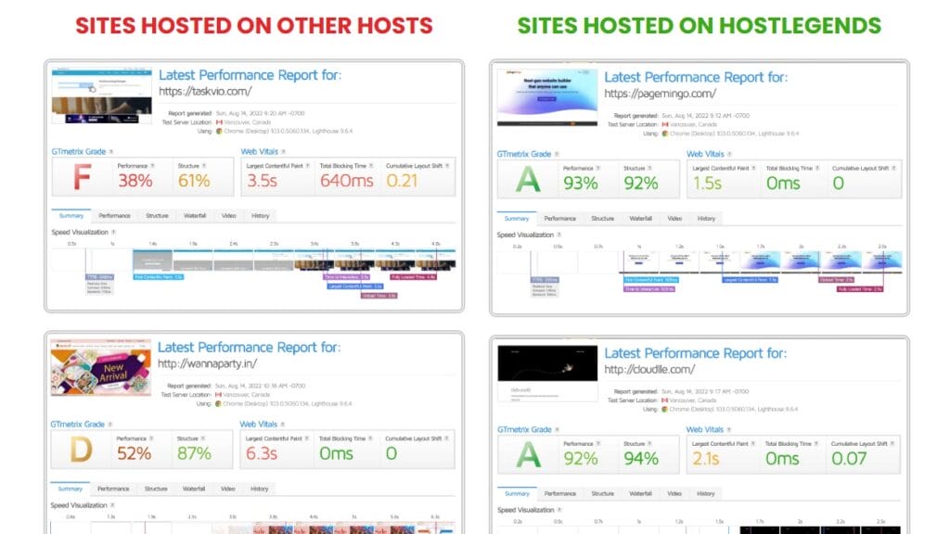Click the Canada flag icon in taskvio.com report

coord(219,122)
